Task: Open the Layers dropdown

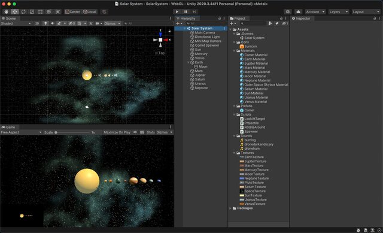Action: (338, 12)
